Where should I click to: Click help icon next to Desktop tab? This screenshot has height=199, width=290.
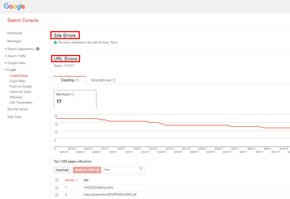coord(78,80)
